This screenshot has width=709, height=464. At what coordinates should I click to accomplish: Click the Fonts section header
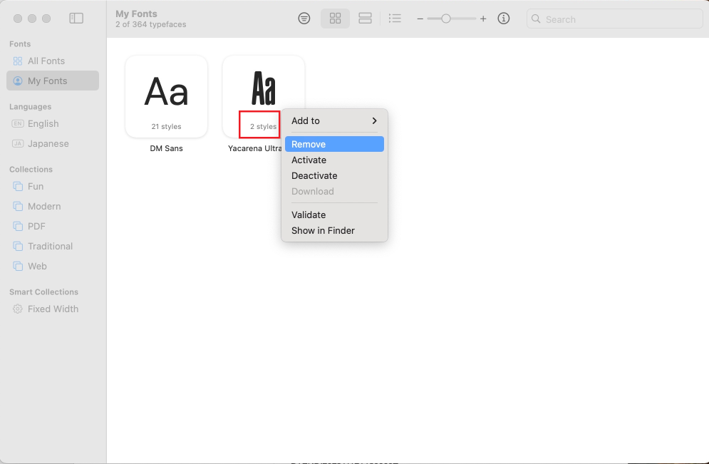(x=20, y=44)
